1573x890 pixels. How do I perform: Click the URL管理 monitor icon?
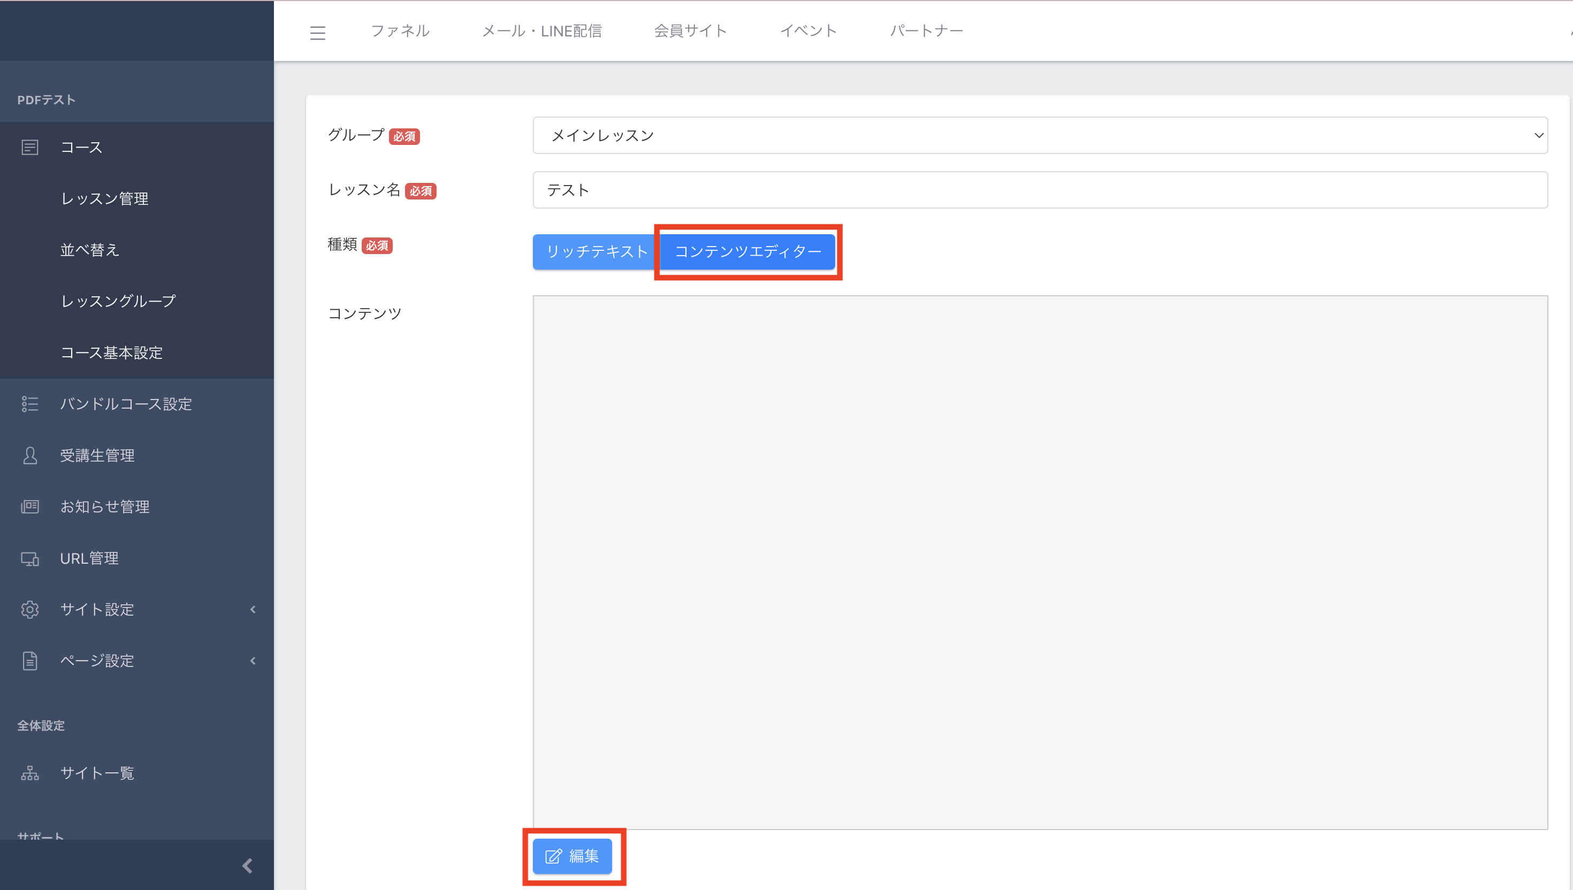point(29,558)
